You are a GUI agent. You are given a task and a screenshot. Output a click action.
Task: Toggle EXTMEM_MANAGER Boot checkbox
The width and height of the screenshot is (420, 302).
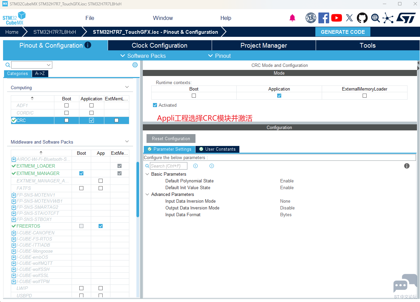click(81, 173)
